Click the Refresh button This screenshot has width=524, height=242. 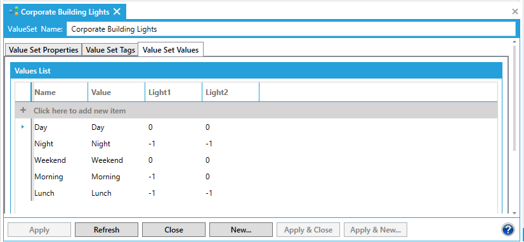(107, 230)
